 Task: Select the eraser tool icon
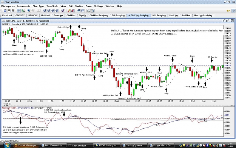click(x=69, y=11)
